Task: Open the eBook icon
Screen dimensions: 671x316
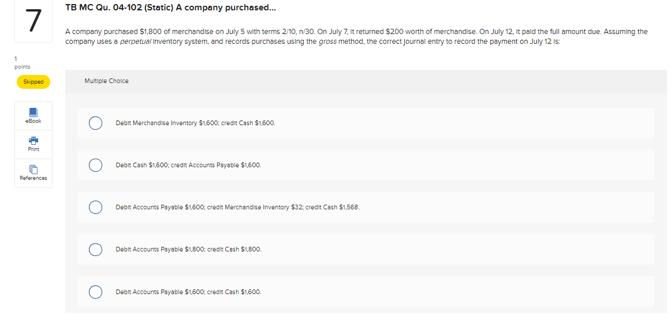Action: pyautogui.click(x=33, y=112)
